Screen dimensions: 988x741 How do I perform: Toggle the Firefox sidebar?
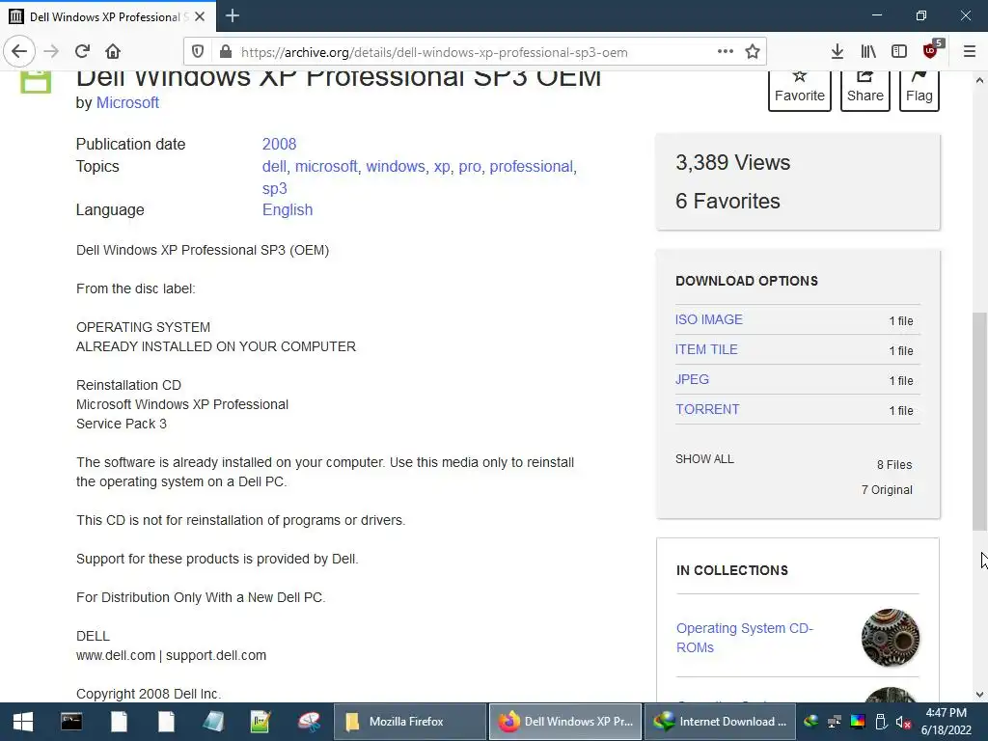click(x=899, y=52)
